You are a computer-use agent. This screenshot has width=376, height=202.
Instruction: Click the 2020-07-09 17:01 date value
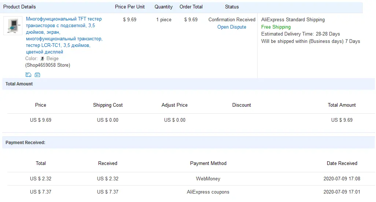click(x=342, y=192)
